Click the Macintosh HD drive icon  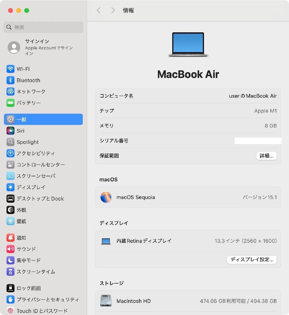[x=106, y=301]
